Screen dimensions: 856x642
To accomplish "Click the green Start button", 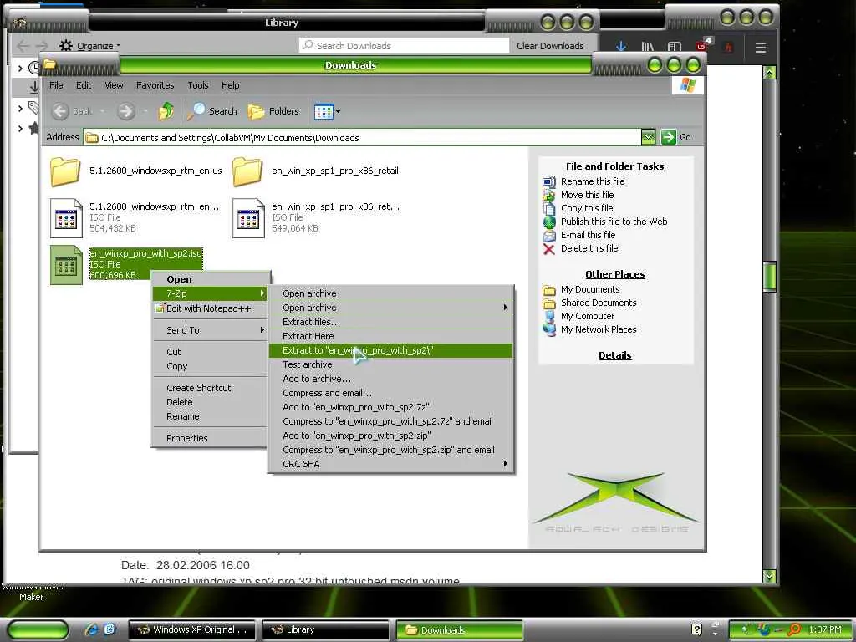I will click(x=38, y=630).
